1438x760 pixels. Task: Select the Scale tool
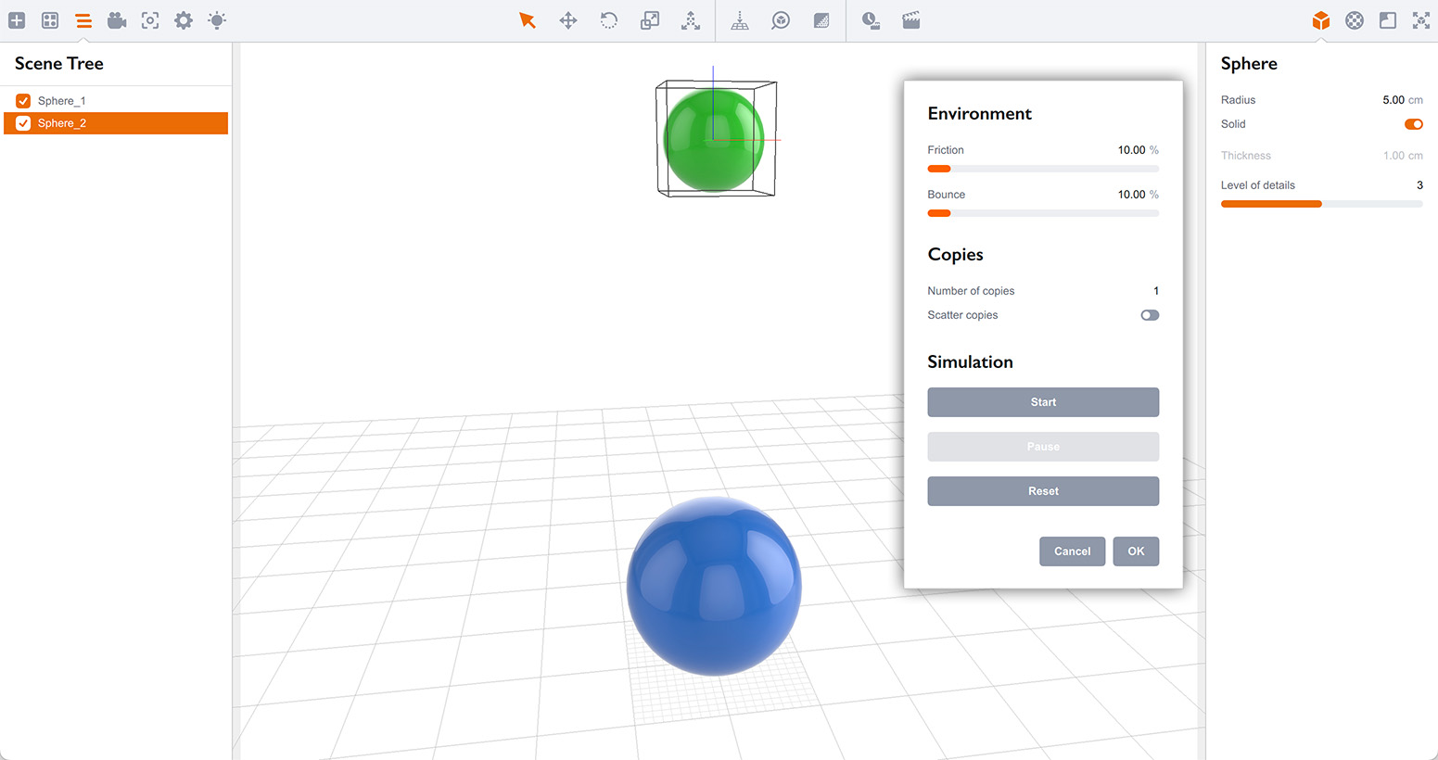point(649,20)
